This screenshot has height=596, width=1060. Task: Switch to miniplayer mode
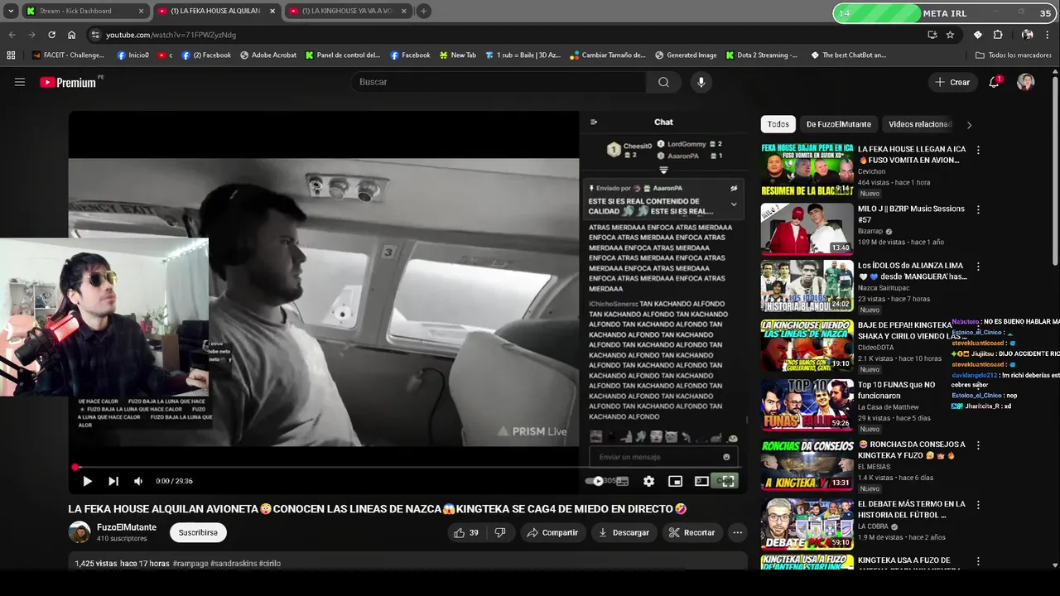click(675, 481)
